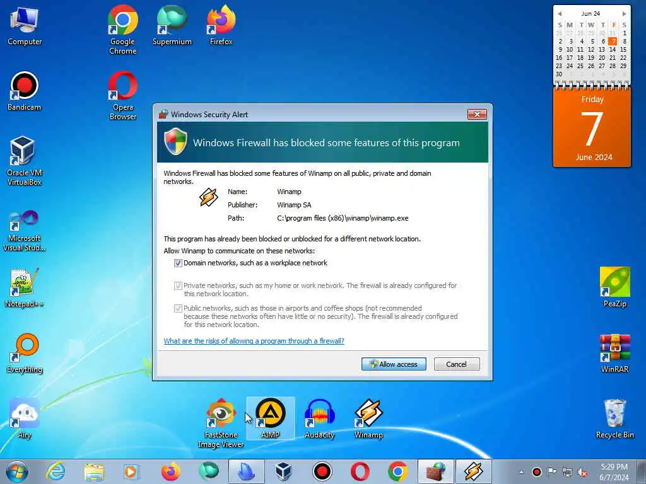Show hidden tray icons arrow
Image resolution: width=646 pixels, height=484 pixels.
[x=521, y=472]
